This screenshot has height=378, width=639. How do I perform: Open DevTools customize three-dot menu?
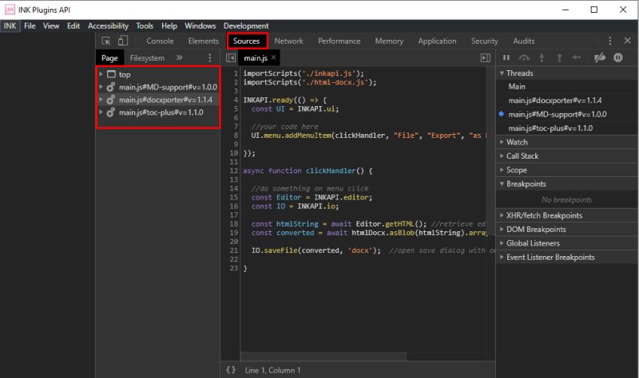pos(609,41)
